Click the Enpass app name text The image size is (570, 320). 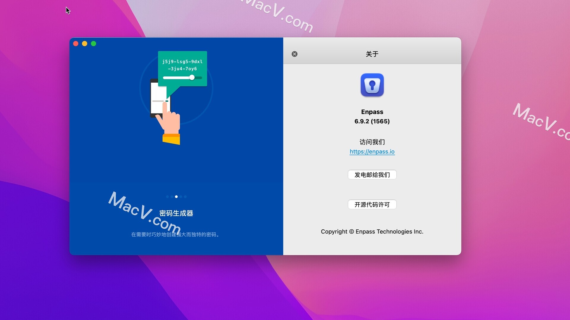[x=372, y=112]
